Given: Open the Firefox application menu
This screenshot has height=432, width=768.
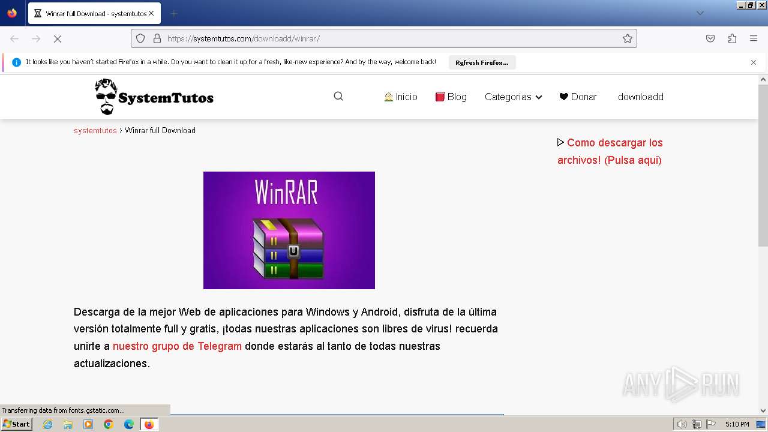Looking at the screenshot, I should (754, 38).
